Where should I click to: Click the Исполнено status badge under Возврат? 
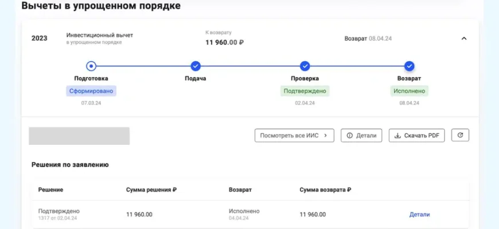pos(409,91)
